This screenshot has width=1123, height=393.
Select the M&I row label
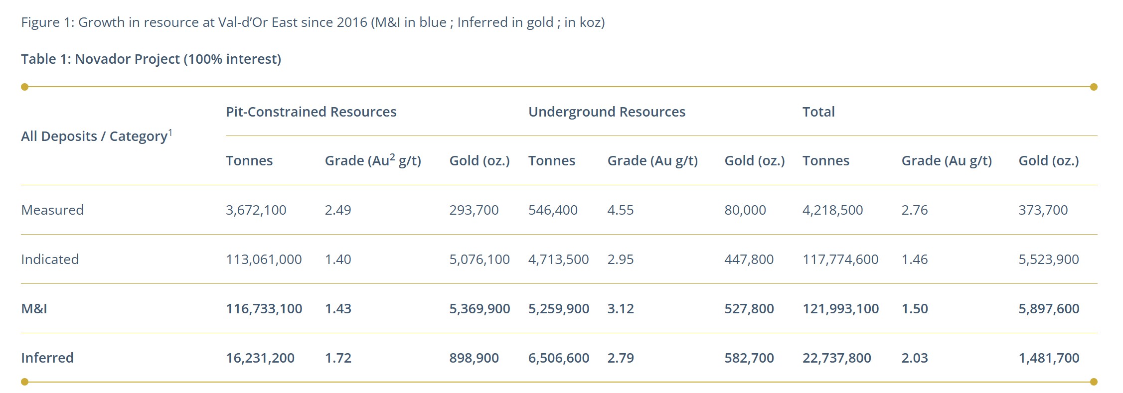click(x=34, y=309)
